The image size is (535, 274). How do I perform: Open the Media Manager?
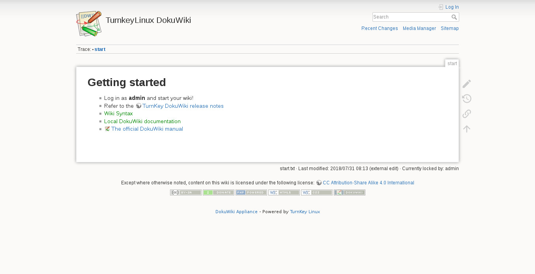point(419,28)
